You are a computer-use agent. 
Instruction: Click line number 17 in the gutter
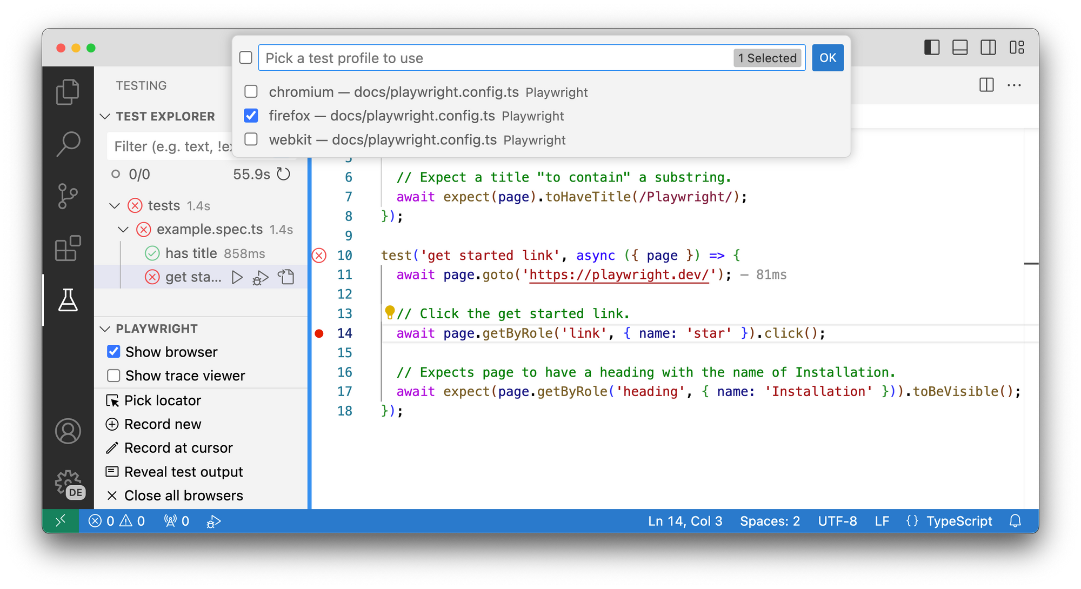point(345,391)
